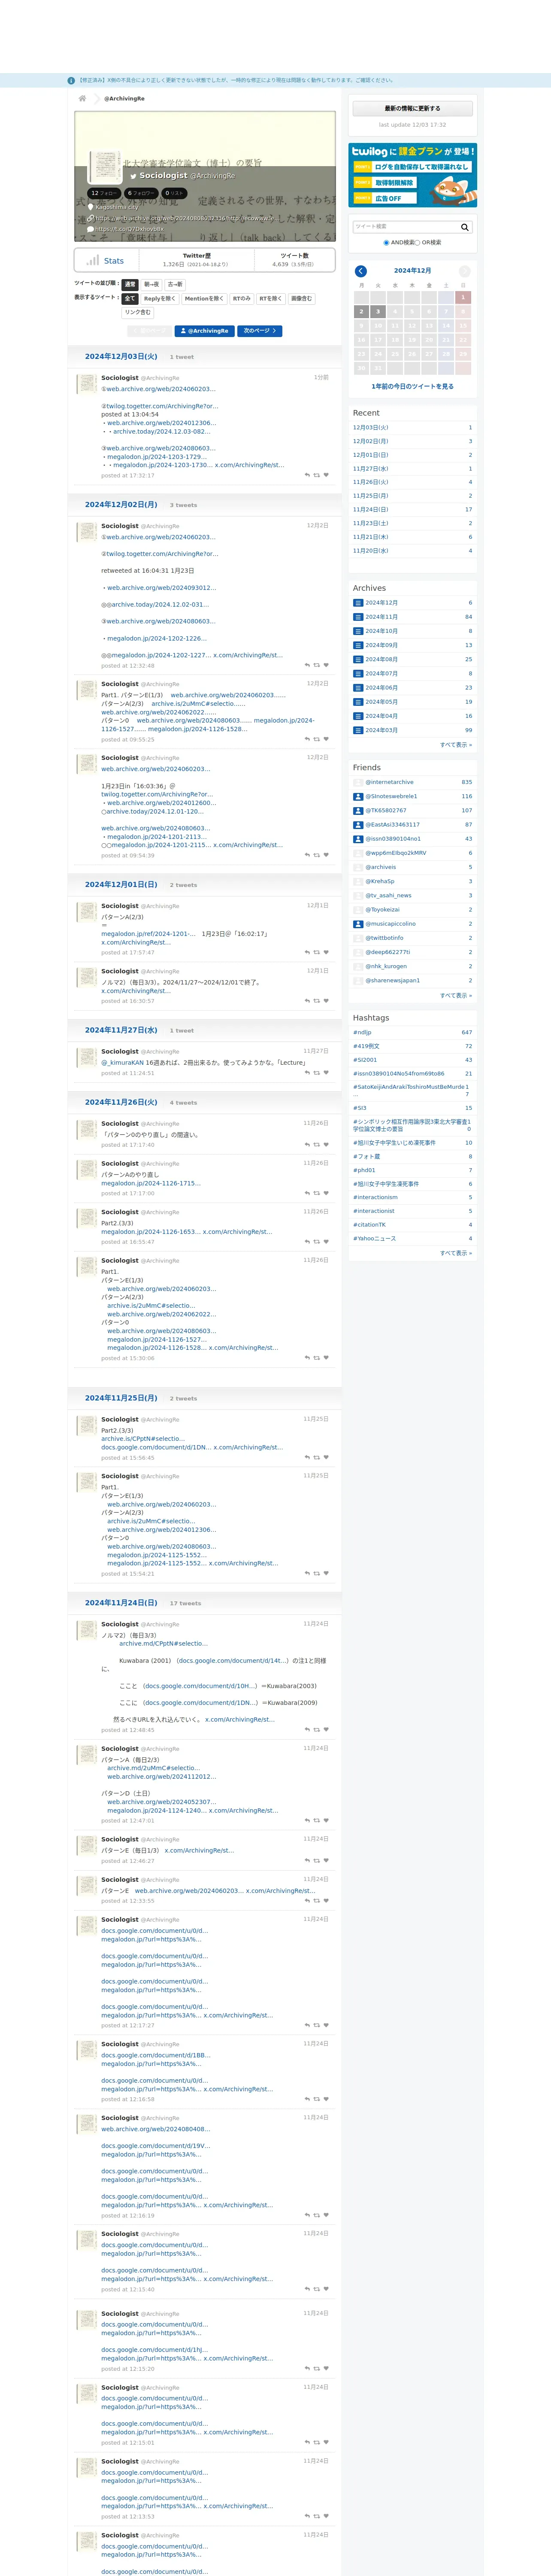Click list icon beside 2024年06月 archive

tap(358, 687)
